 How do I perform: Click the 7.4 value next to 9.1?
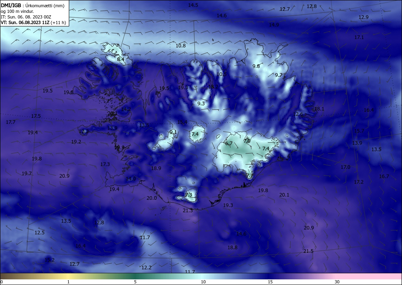coord(195,134)
